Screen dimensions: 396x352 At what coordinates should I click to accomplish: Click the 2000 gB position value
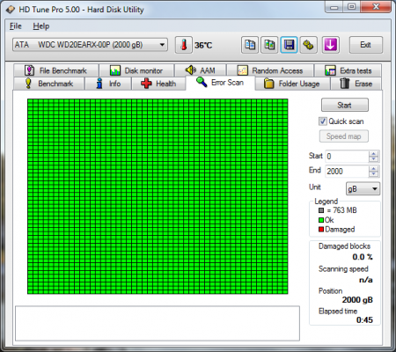[357, 300]
